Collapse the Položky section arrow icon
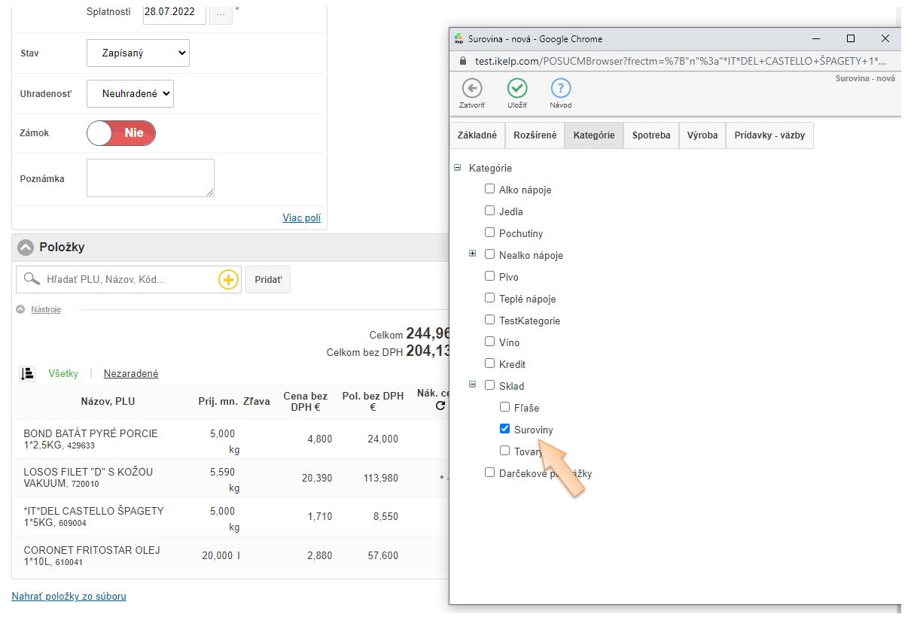 (26, 248)
